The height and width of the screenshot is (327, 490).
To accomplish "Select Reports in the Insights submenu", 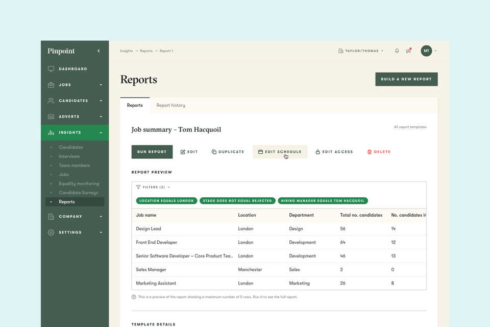I will coord(75,202).
